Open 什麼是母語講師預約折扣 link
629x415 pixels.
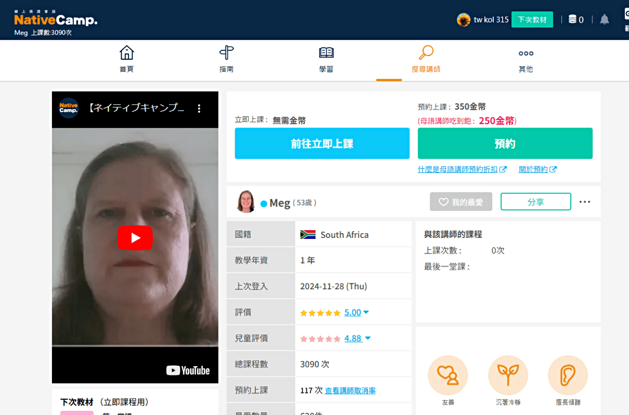click(x=462, y=169)
